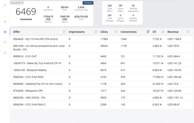Click the CR value 21.902 %

tap(158, 84)
